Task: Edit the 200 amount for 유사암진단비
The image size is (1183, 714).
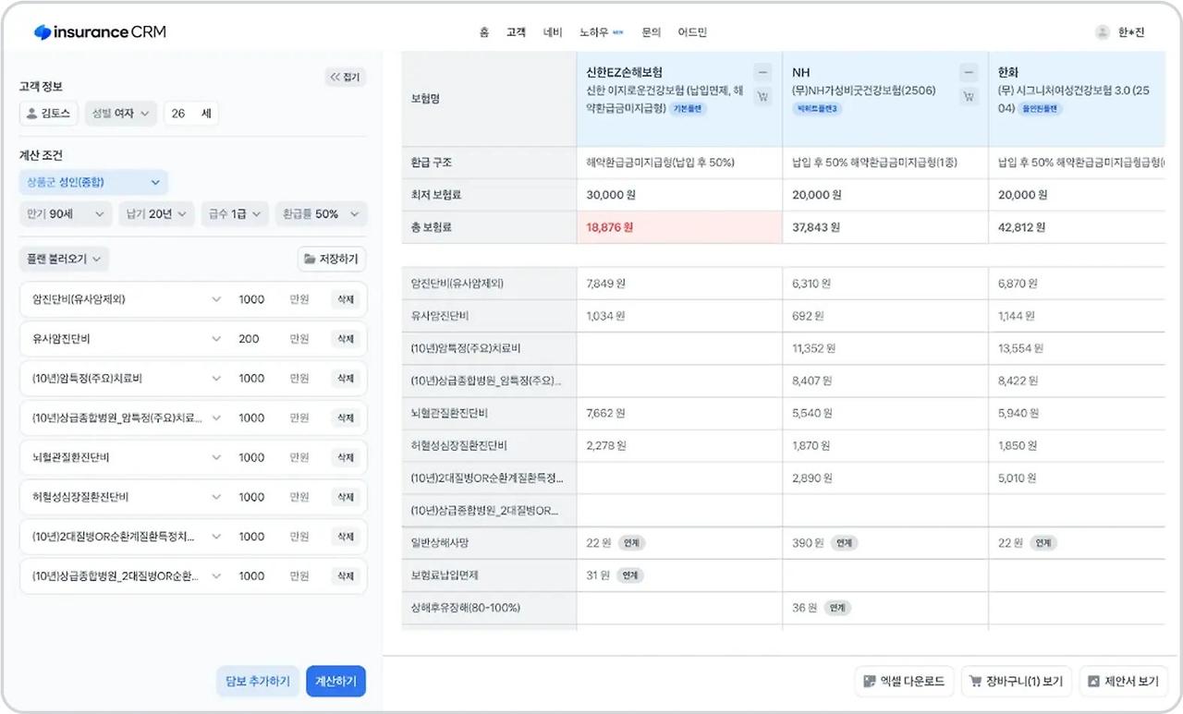Action: (250, 339)
